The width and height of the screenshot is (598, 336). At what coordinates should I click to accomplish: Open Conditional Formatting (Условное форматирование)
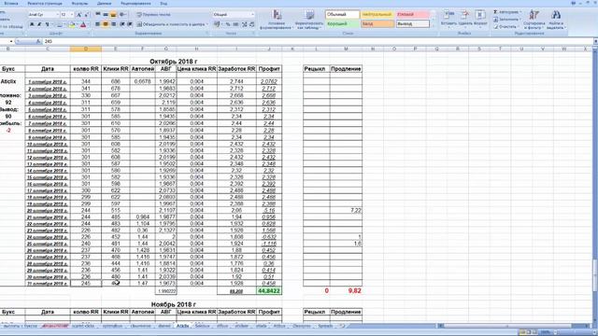(x=277, y=20)
